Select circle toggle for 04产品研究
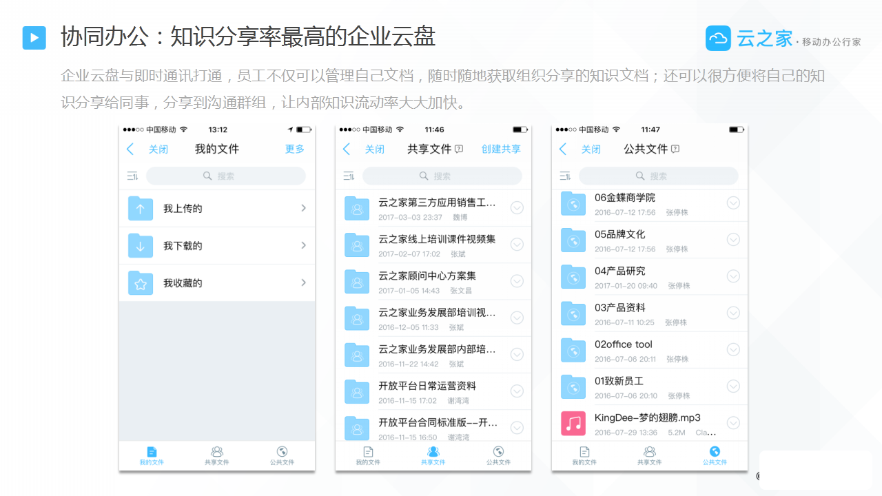Screen dimensions: 882x496 pos(733,276)
